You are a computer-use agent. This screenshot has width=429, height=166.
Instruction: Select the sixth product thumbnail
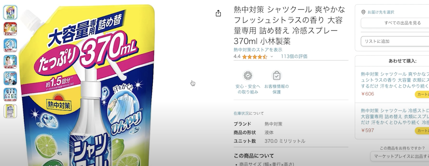pos(10,95)
